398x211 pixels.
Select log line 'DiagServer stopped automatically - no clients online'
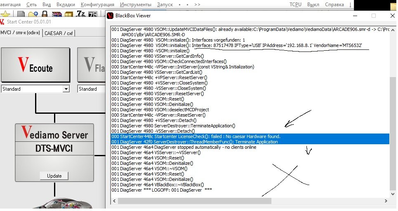pyautogui.click(x=250, y=147)
